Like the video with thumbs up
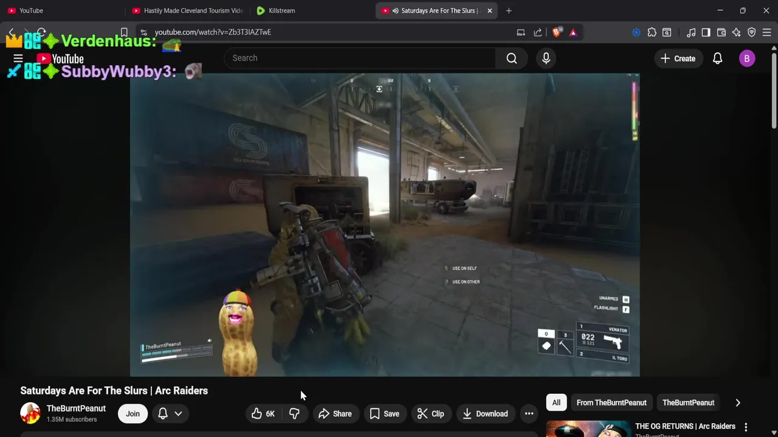The image size is (778, 437). coord(263,414)
